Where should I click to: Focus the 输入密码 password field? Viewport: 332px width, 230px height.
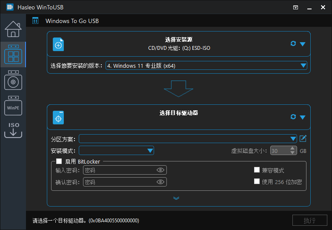click(125, 170)
